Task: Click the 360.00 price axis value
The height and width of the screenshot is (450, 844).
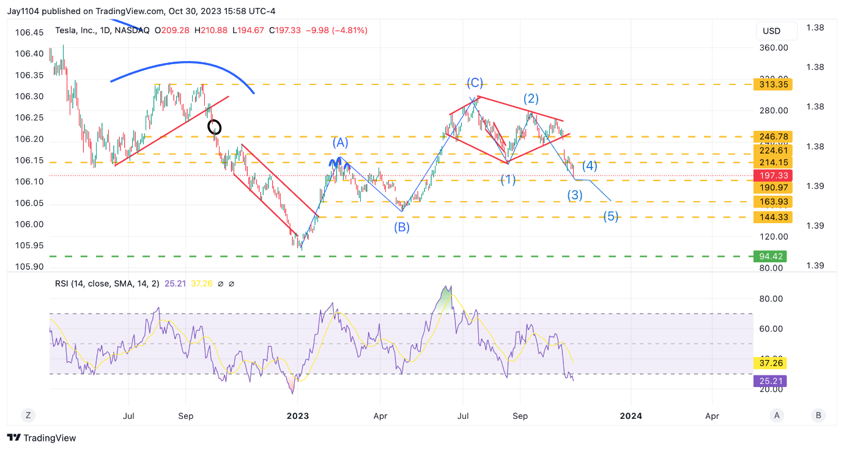Action: 774,48
